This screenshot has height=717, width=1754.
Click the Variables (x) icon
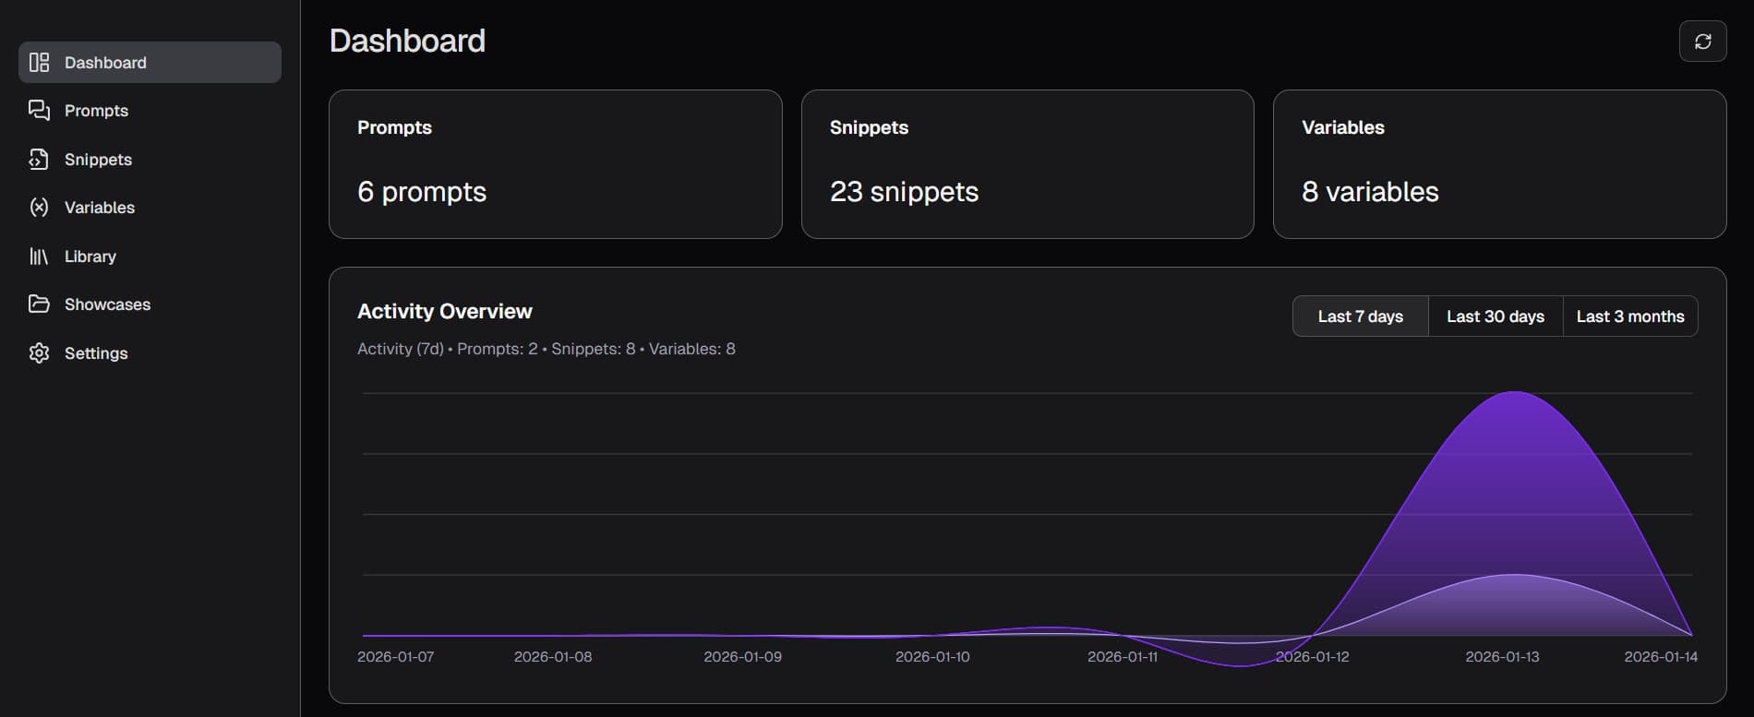39,208
